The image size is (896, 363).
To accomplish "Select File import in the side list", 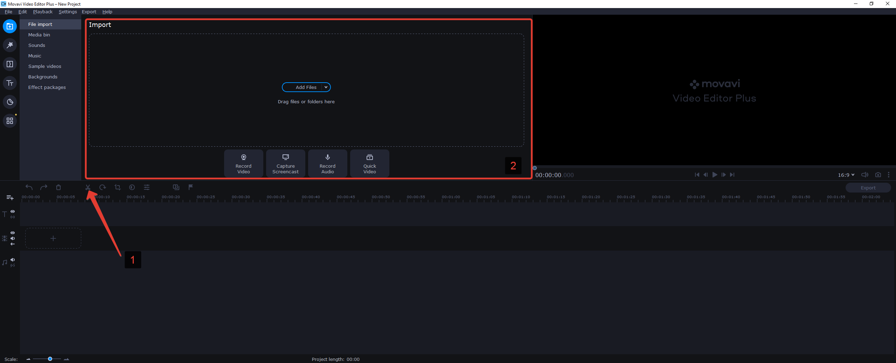I will pos(50,24).
